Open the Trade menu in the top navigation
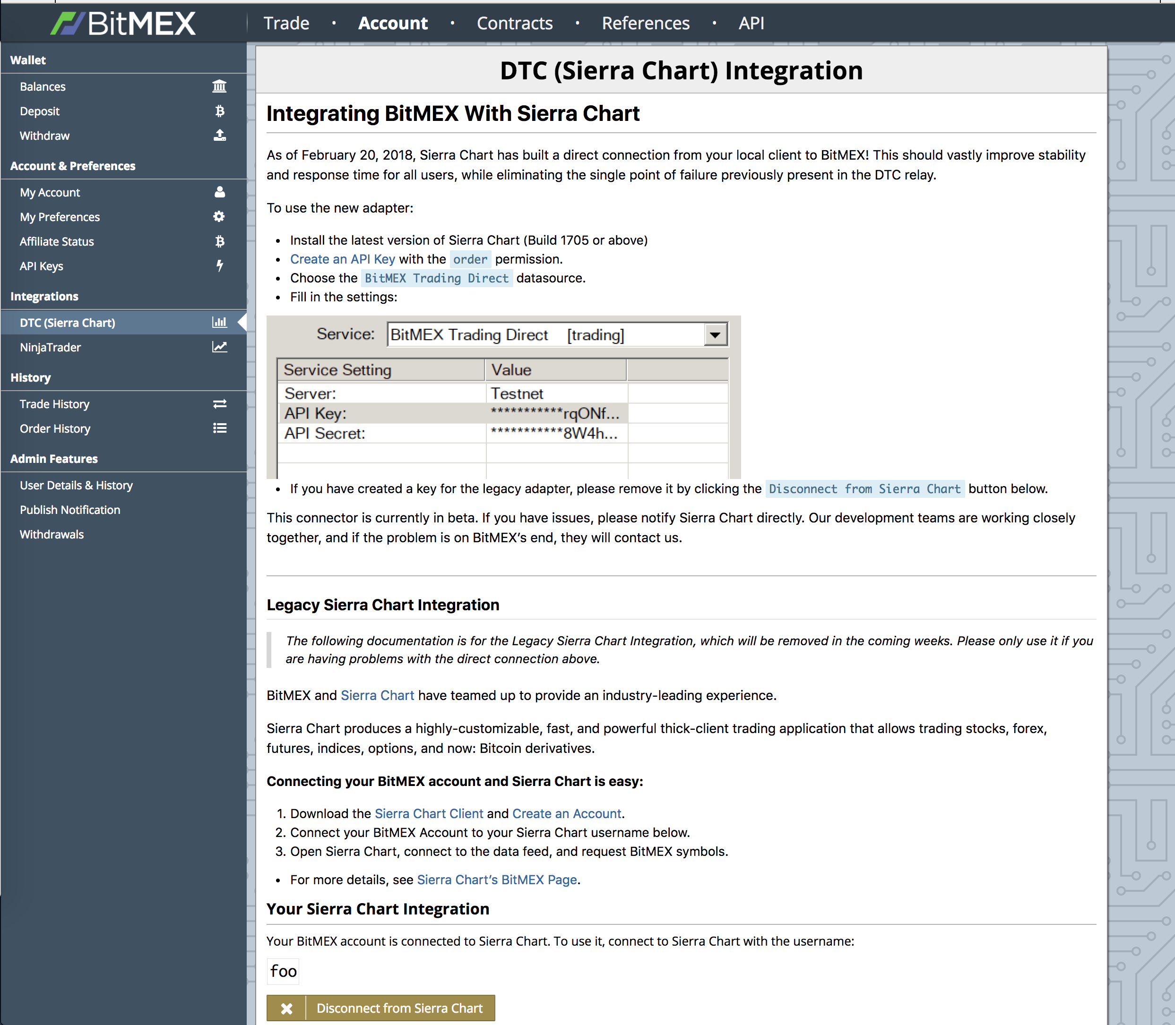The width and height of the screenshot is (1175, 1025). (x=286, y=24)
